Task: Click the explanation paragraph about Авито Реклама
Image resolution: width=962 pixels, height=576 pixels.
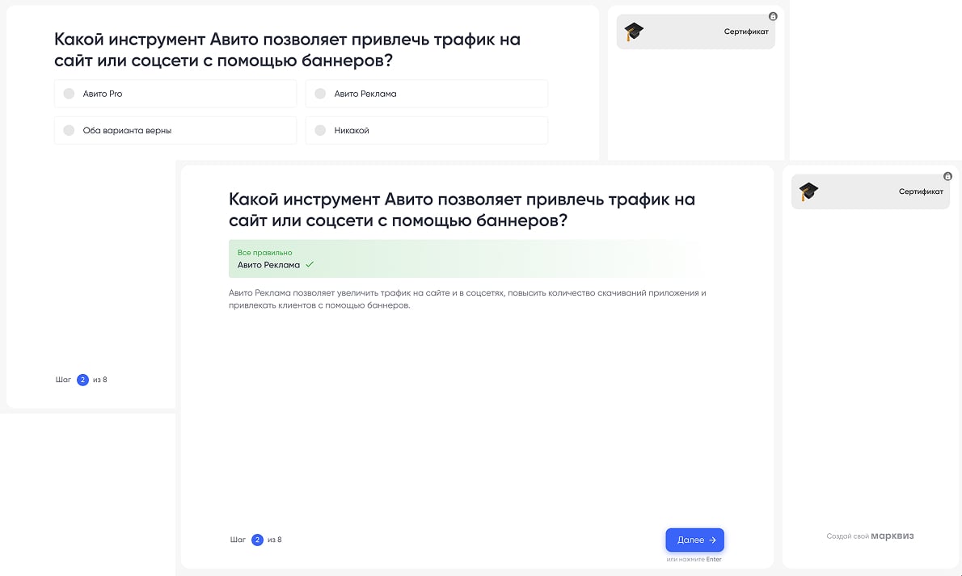Action: coord(467,299)
